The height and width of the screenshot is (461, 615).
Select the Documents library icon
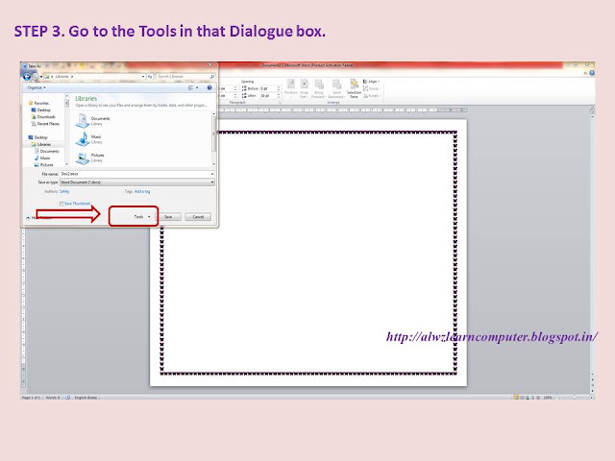(83, 121)
